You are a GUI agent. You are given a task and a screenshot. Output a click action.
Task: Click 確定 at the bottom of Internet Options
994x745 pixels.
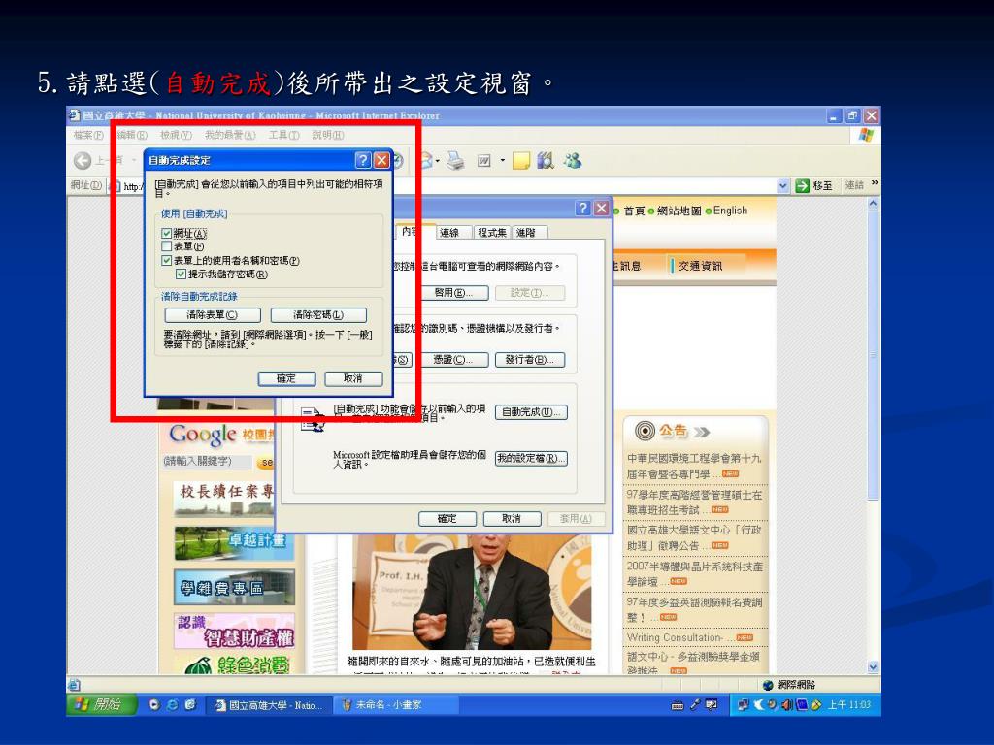(447, 519)
